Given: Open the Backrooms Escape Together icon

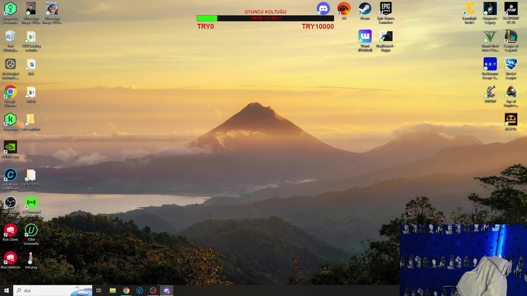Looking at the screenshot, I should [x=490, y=68].
